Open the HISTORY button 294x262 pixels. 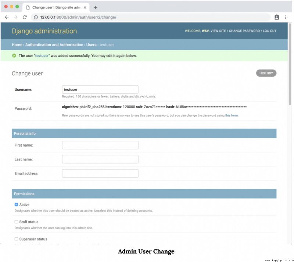pyautogui.click(x=266, y=73)
